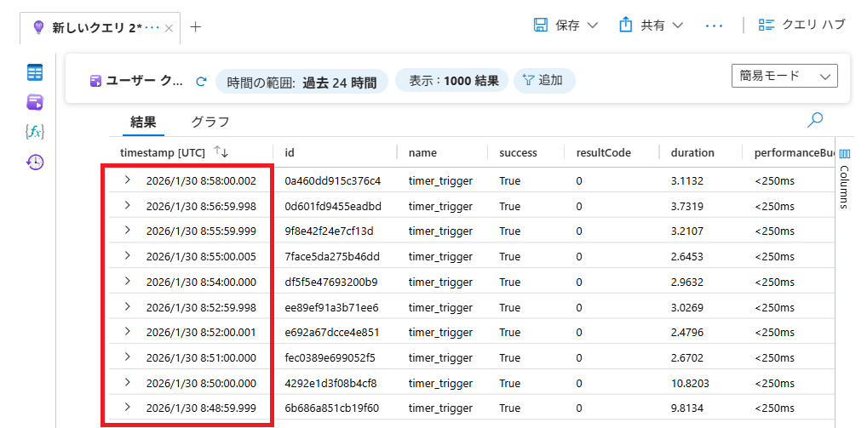Screen dimensions: 867x428
Task: Open the functions fx sidebar icon
Action: pos(35,132)
